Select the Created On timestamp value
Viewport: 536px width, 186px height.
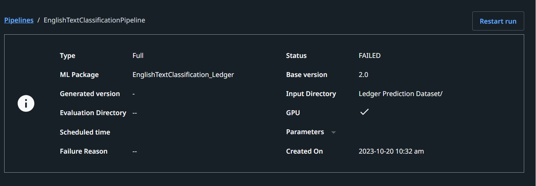tap(391, 151)
